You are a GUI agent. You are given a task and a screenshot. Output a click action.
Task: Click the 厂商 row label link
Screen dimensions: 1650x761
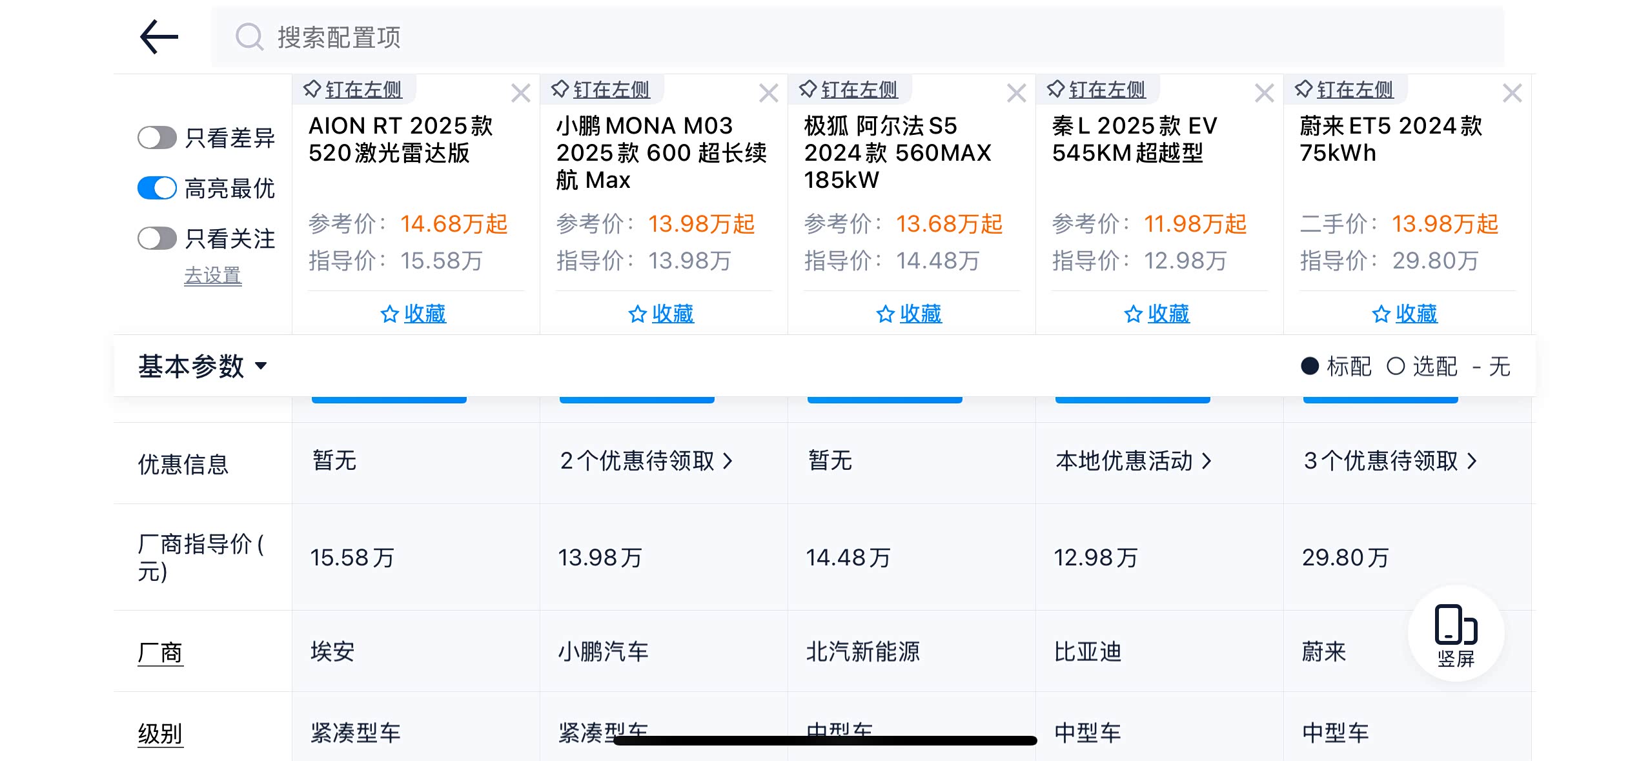160,653
